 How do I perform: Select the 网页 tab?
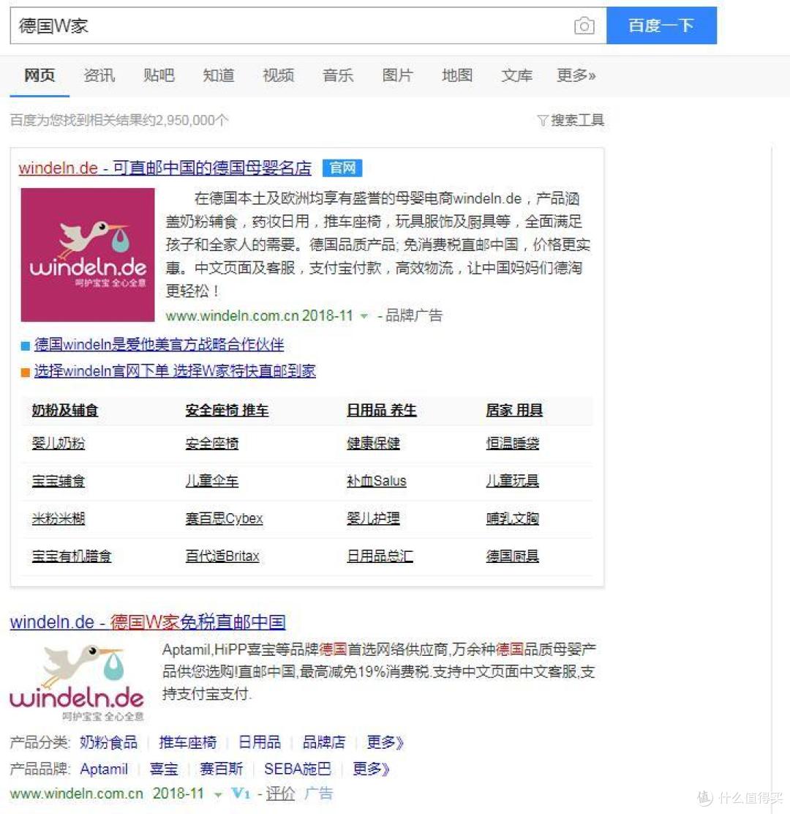[x=39, y=76]
